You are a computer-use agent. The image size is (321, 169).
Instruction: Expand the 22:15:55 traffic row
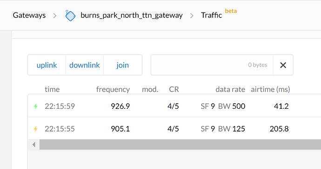click(x=174, y=129)
